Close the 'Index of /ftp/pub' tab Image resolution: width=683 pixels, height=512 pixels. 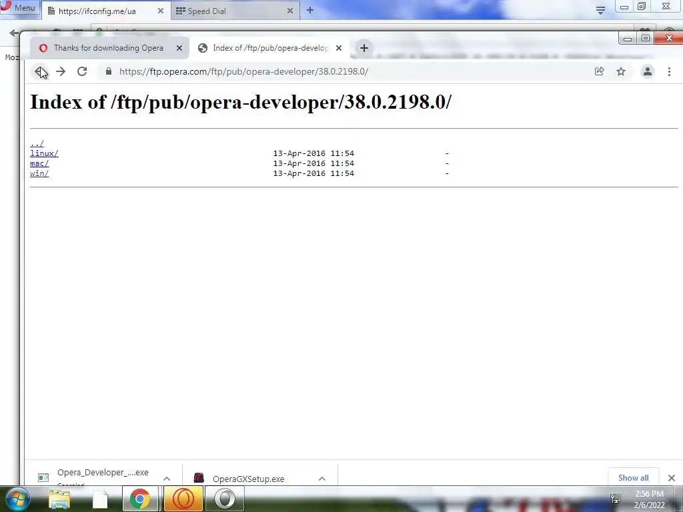pos(338,48)
